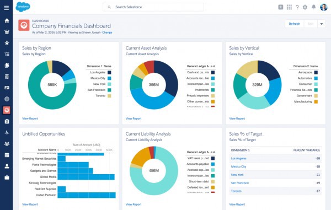Screen dimensions: 331x210
Task: Open the people groups icon in sidebar
Action: point(7,144)
